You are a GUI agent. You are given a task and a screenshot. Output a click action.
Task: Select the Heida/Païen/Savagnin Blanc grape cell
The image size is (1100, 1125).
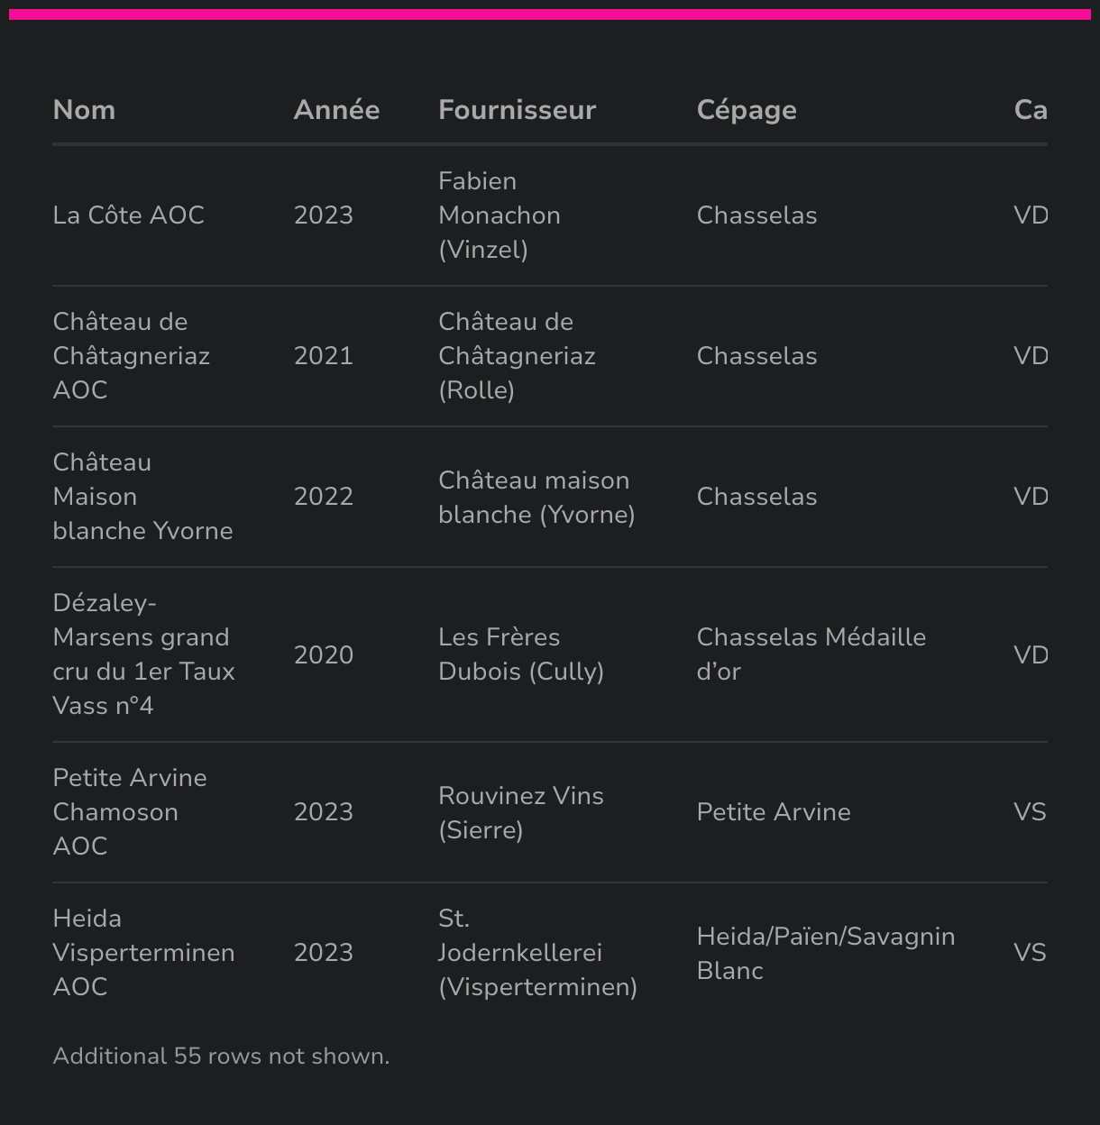[x=825, y=953]
